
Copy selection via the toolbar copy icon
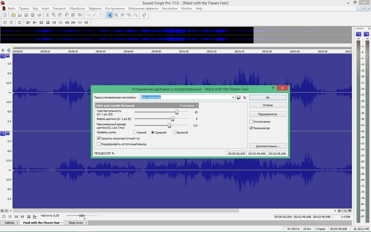54,15
